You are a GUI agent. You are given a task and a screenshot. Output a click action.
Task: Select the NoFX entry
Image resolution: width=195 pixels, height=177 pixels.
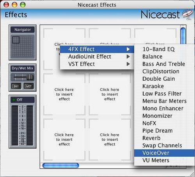coord(164,123)
